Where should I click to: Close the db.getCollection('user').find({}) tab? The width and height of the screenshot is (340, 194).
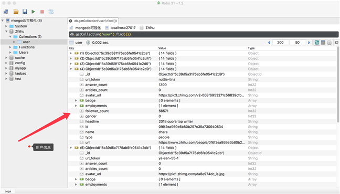[x=70, y=21]
